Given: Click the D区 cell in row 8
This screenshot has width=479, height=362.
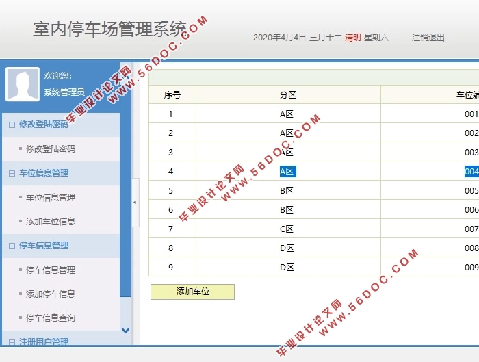Looking at the screenshot, I should 287,248.
